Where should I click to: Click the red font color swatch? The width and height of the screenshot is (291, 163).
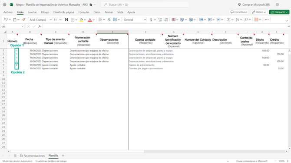[90, 20]
